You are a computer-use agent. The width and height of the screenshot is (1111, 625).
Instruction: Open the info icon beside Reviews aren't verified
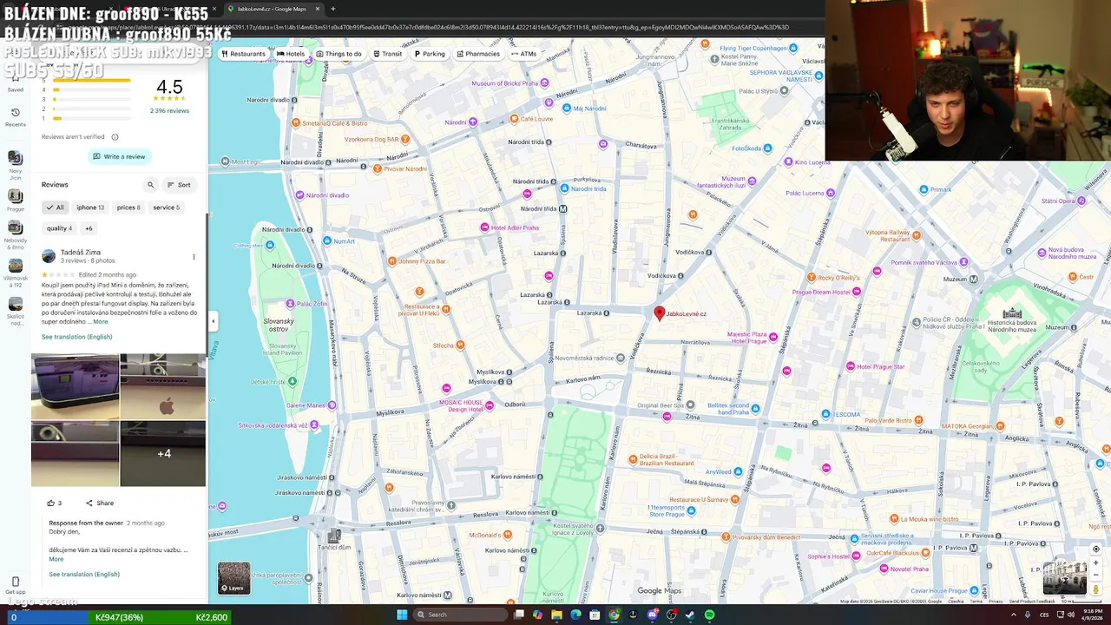(x=115, y=137)
